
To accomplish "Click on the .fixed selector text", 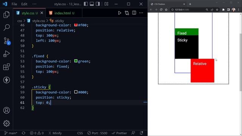I will point(38,56).
